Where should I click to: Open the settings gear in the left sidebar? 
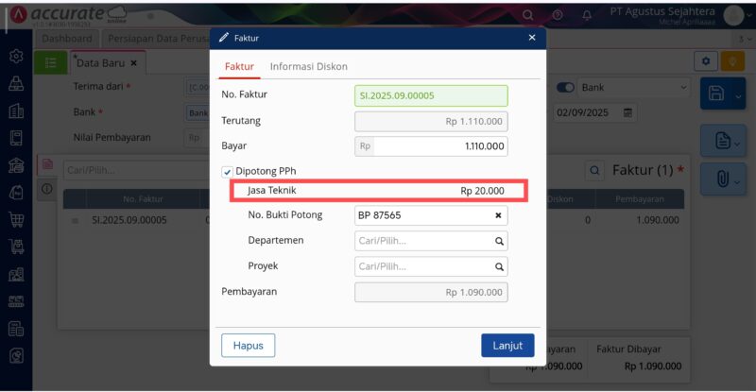[16, 57]
